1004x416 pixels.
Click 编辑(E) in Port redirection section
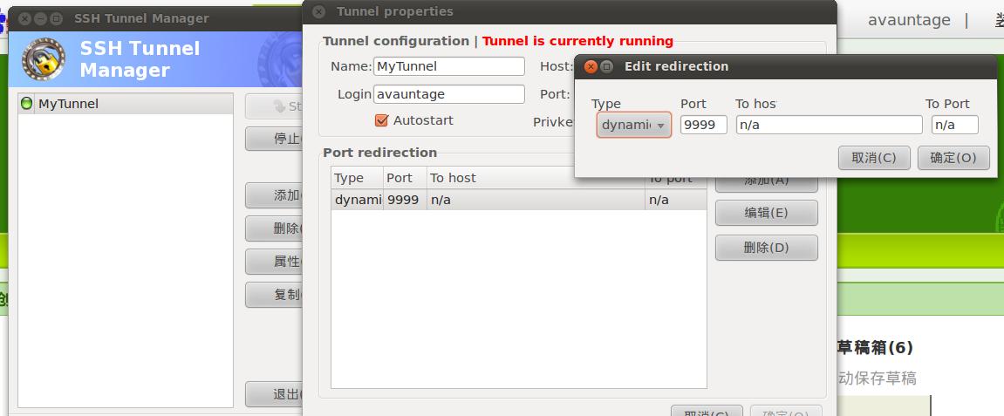[x=767, y=213]
